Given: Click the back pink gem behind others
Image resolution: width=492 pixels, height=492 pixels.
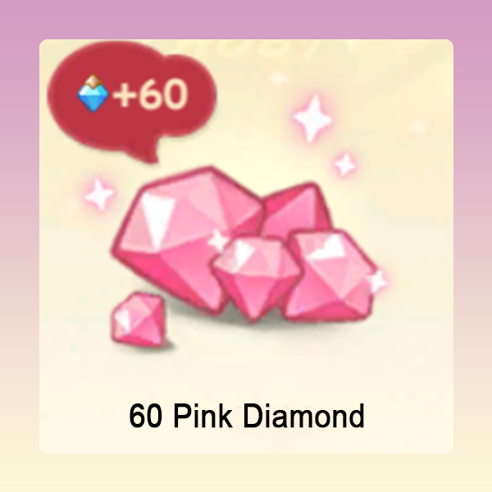Looking at the screenshot, I should [x=297, y=209].
